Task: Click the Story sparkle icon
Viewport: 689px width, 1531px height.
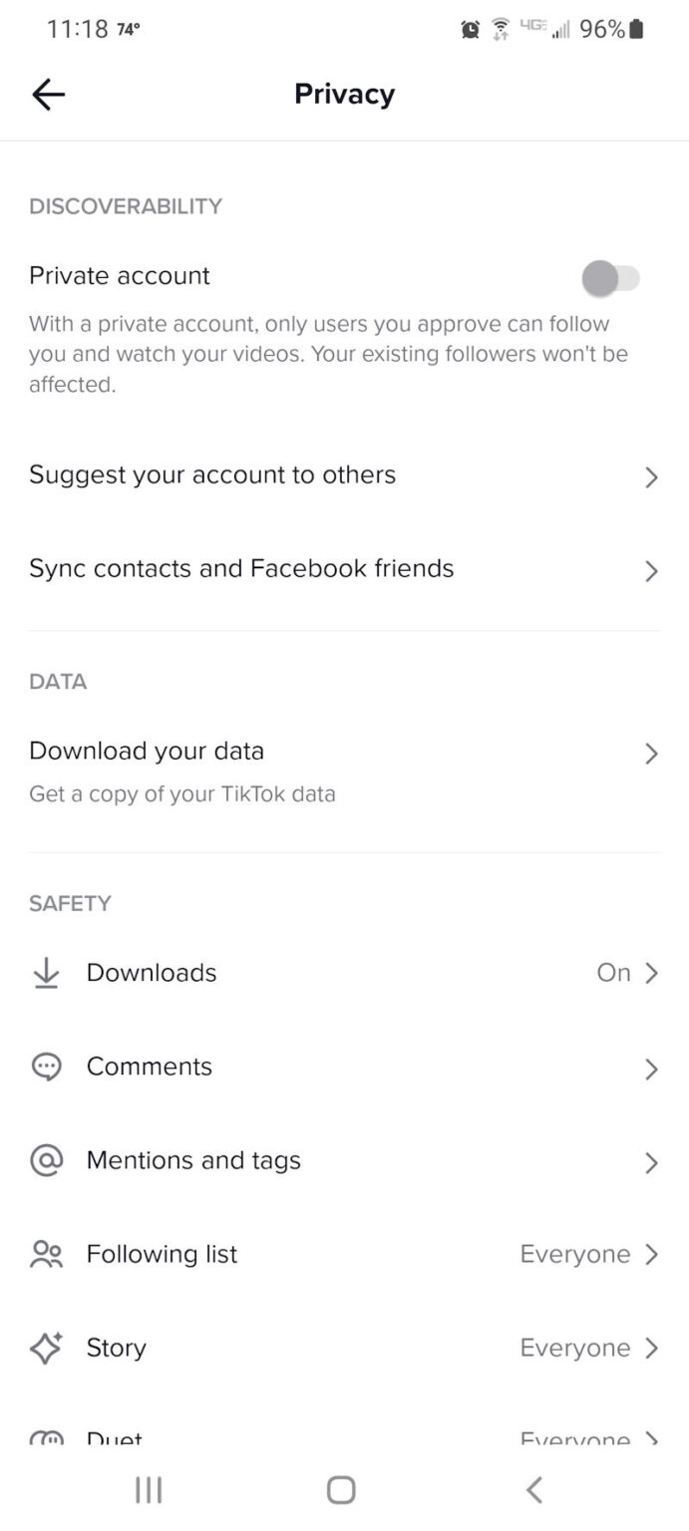Action: 45,1348
